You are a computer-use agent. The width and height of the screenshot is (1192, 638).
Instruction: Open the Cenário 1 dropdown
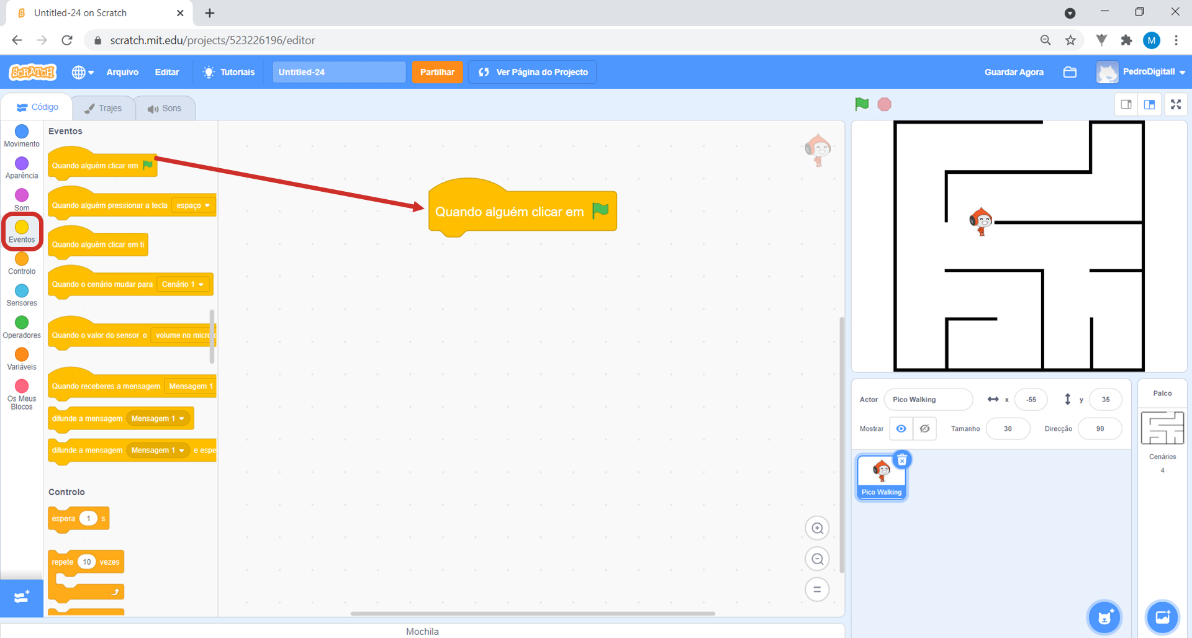pyautogui.click(x=183, y=284)
